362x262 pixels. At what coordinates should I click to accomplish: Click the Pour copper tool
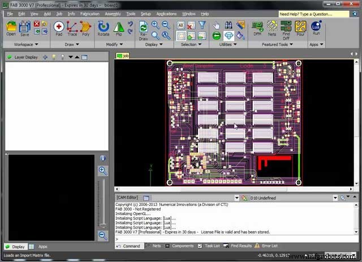(300, 29)
